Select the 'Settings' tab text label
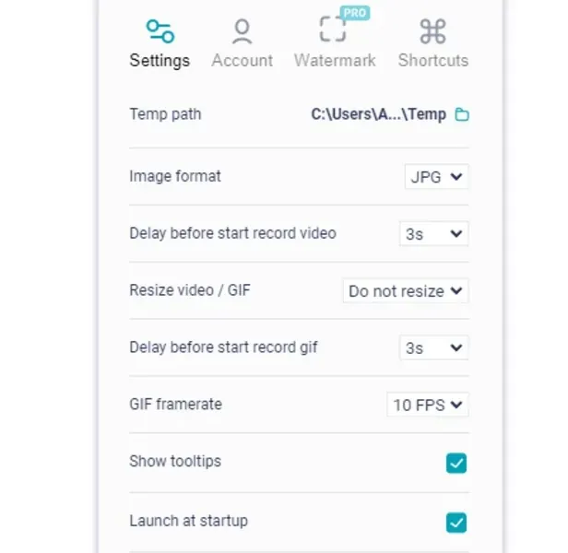The width and height of the screenshot is (568, 553). tap(160, 61)
